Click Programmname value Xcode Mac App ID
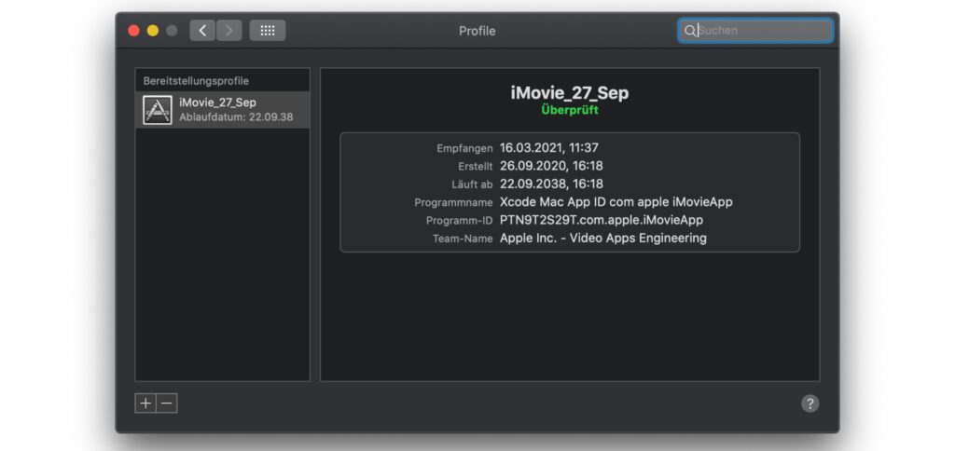 pos(616,202)
